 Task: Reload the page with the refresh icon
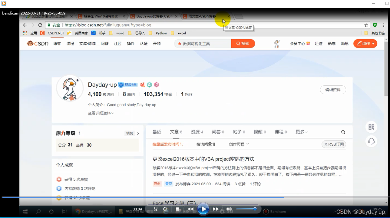point(40,25)
